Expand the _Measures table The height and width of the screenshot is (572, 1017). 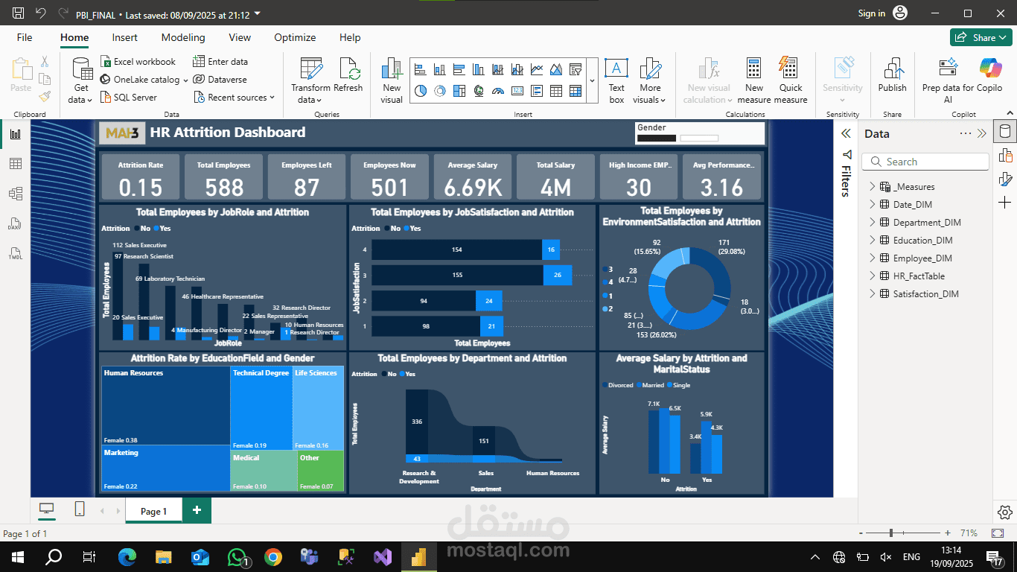tap(873, 187)
